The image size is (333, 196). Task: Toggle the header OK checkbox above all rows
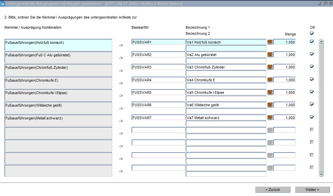pyautogui.click(x=312, y=33)
